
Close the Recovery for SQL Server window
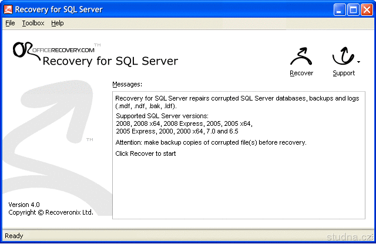(x=367, y=9)
